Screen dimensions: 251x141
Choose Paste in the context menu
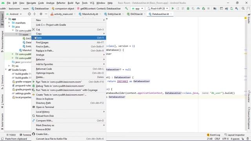pyautogui.click(x=69, y=38)
